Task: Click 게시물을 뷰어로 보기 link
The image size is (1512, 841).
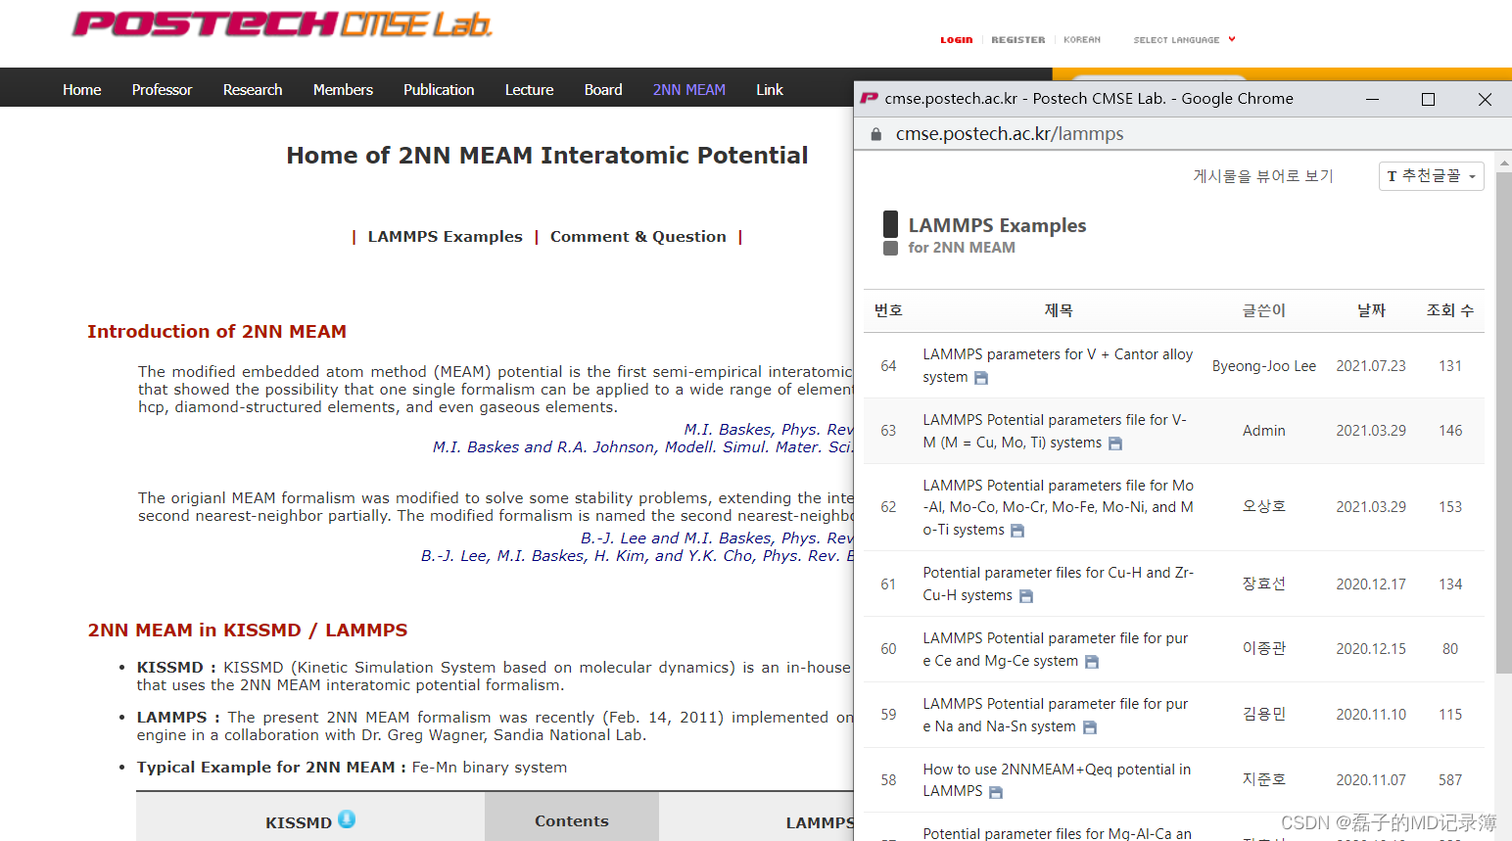Action: [1263, 176]
